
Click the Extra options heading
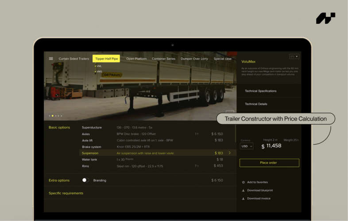[59, 180]
